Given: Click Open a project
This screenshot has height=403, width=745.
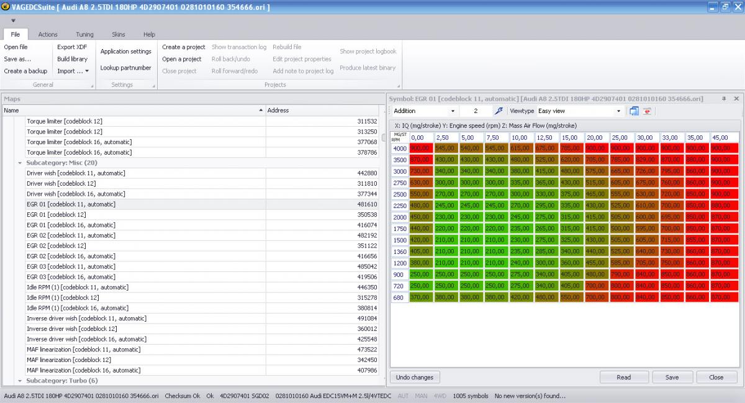Looking at the screenshot, I should (182, 59).
